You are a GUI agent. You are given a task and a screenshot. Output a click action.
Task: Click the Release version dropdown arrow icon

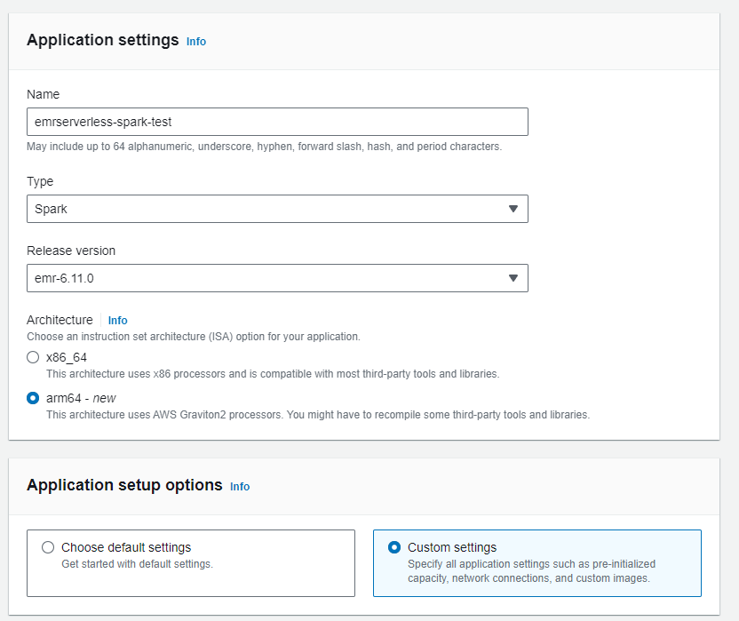coord(513,278)
